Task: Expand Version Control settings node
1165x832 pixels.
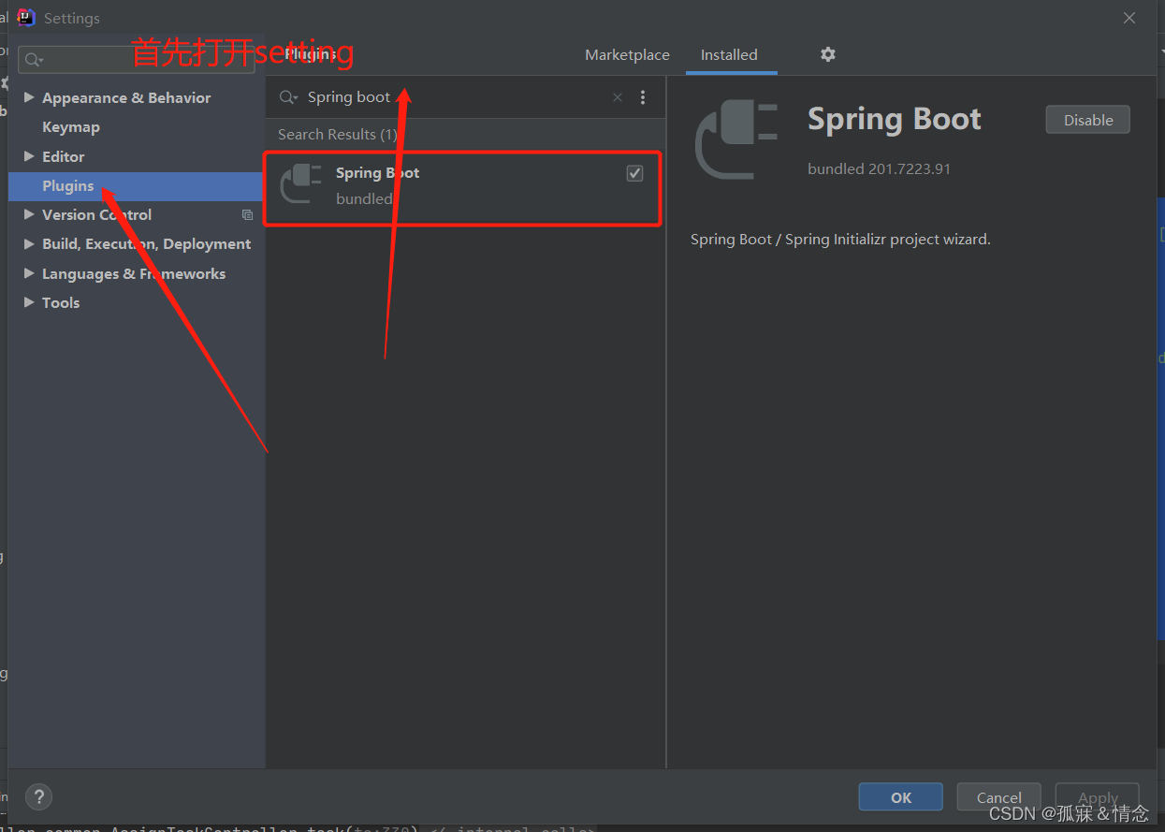Action: [29, 214]
